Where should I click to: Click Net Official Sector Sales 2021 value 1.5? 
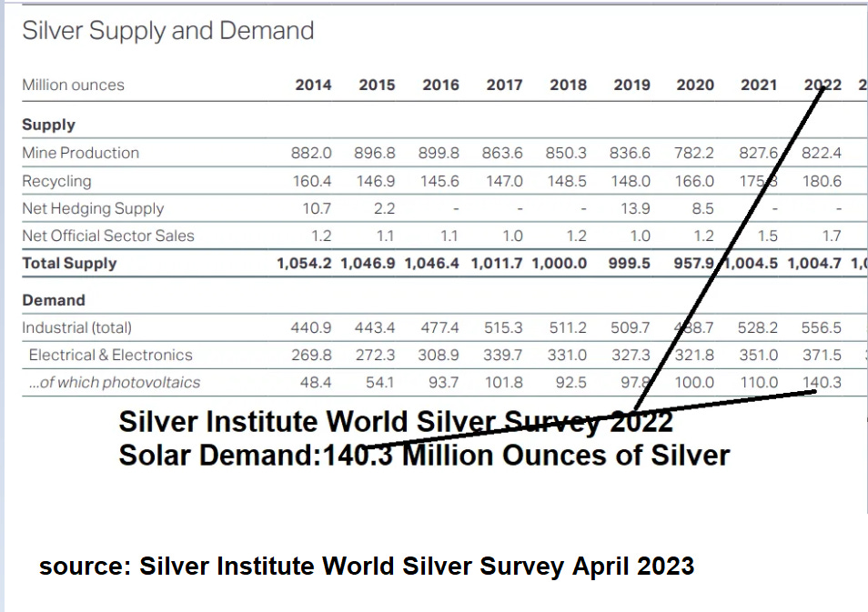pyautogui.click(x=768, y=236)
